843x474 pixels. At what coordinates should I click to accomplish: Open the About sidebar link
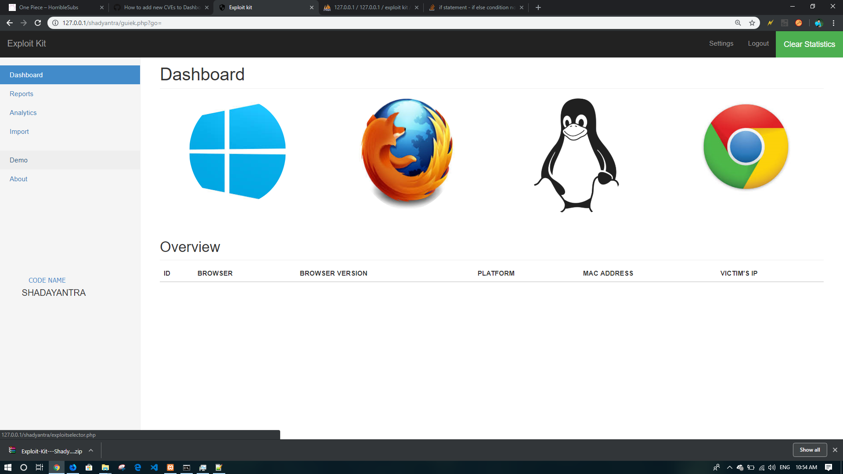(70, 179)
